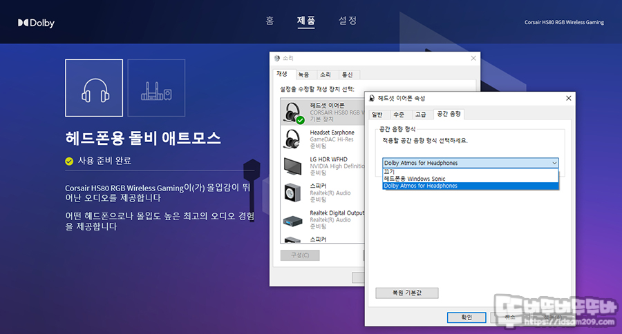Choose 헤드폰용 Windows Sonic option
Viewport: 622px width, 334px height.
471,179
